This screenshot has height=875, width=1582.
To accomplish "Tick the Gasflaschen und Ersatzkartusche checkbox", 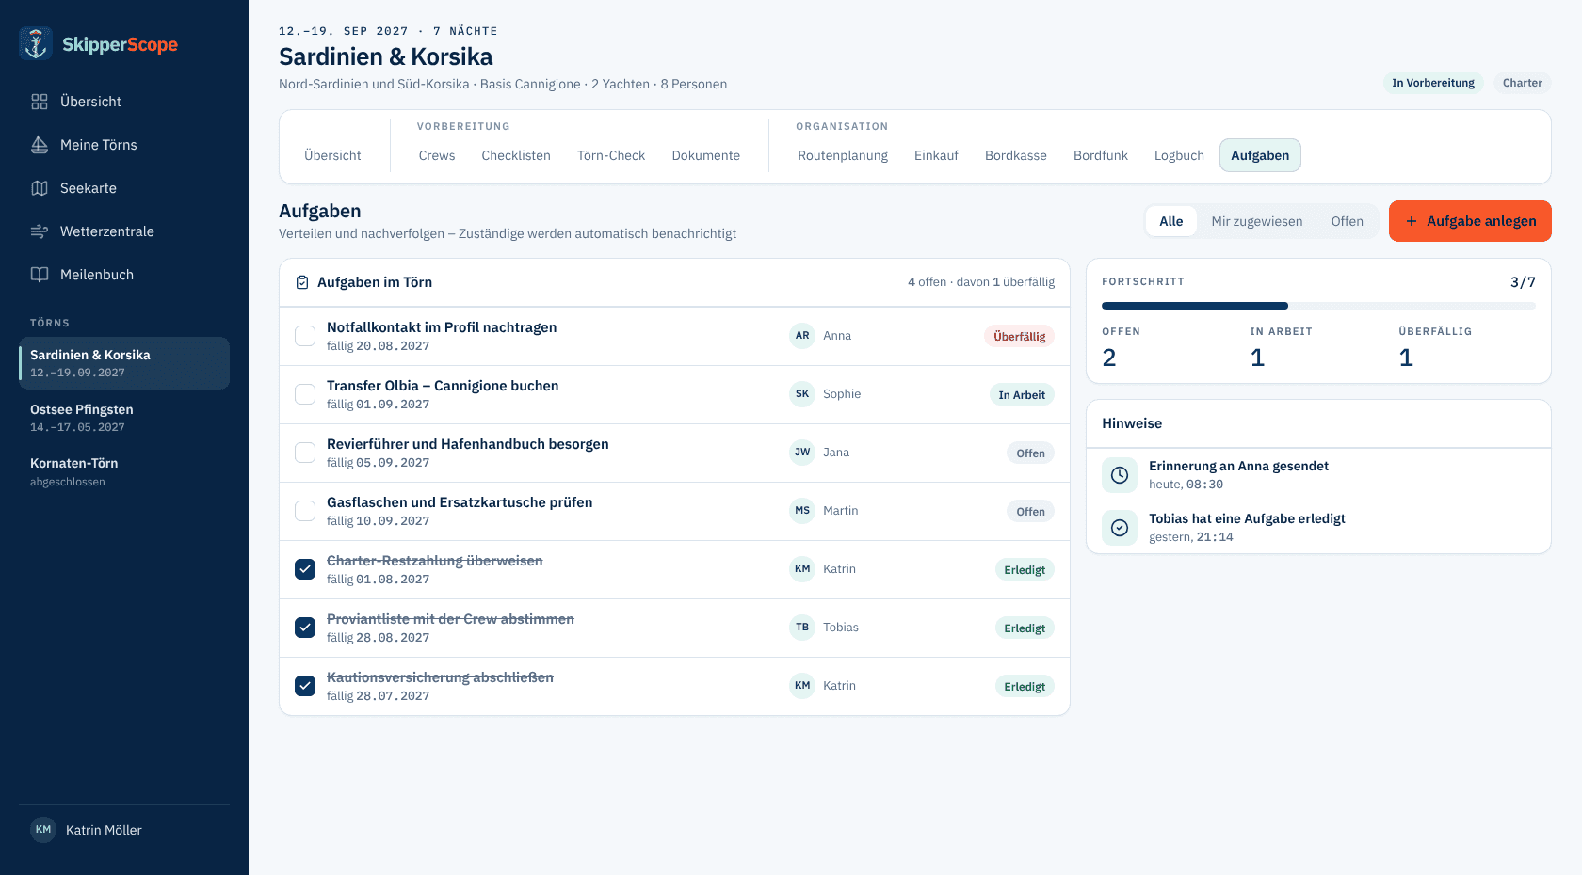I will (305, 511).
